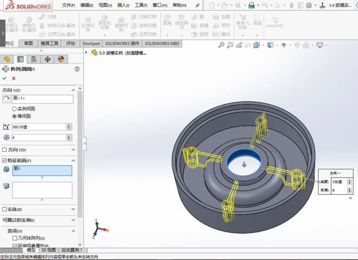Screen dimensions: 358x260
Task: Click the New document icon
Action: coord(211,5)
